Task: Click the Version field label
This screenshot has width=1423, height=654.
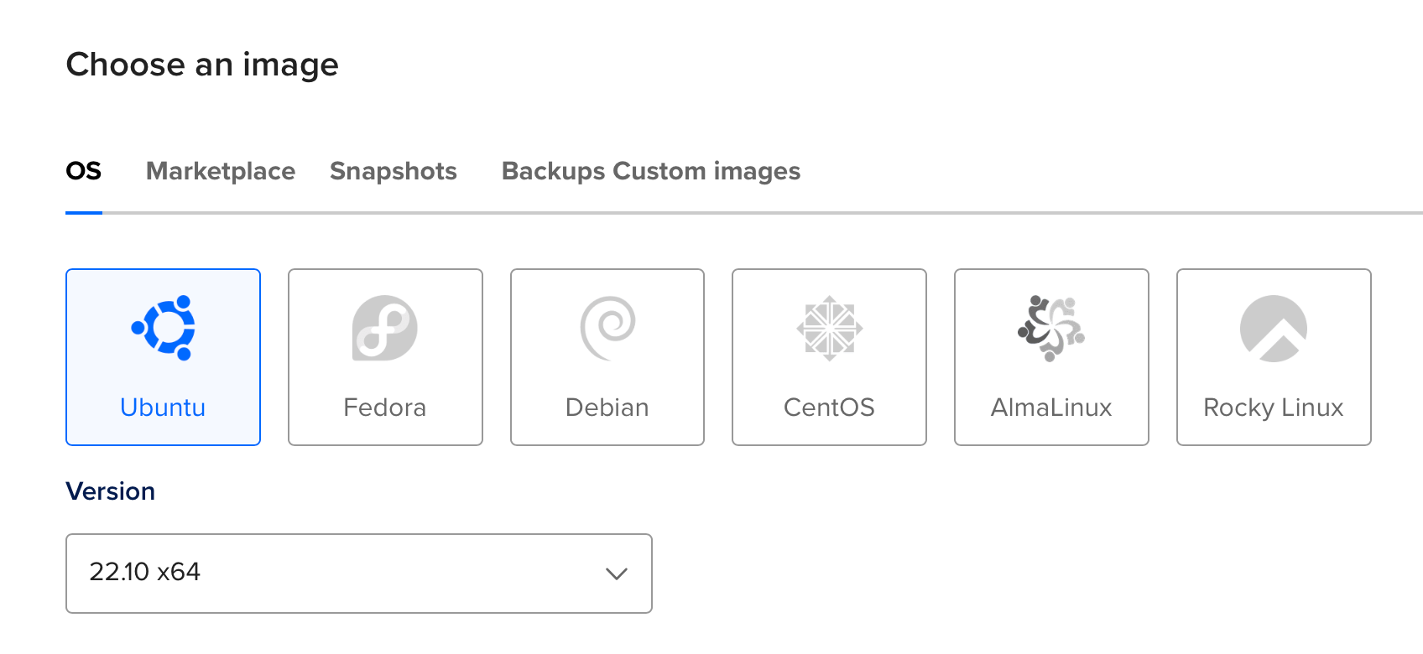Action: click(111, 491)
